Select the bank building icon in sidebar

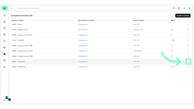[x=5, y=54]
